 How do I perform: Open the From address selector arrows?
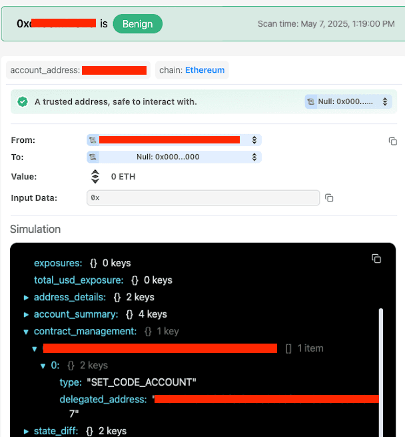tap(254, 140)
